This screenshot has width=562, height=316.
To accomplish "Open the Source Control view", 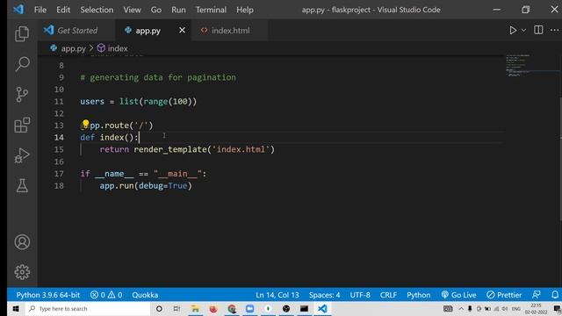I will point(22,95).
